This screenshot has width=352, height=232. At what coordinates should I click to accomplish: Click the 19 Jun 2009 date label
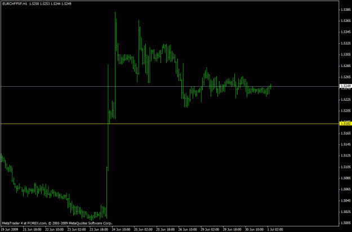tap(10, 230)
